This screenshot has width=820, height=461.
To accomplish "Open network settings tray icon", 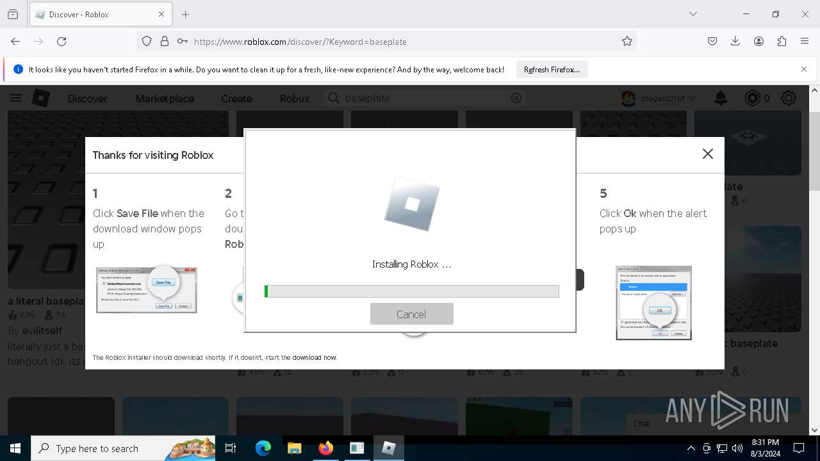I will 722,448.
